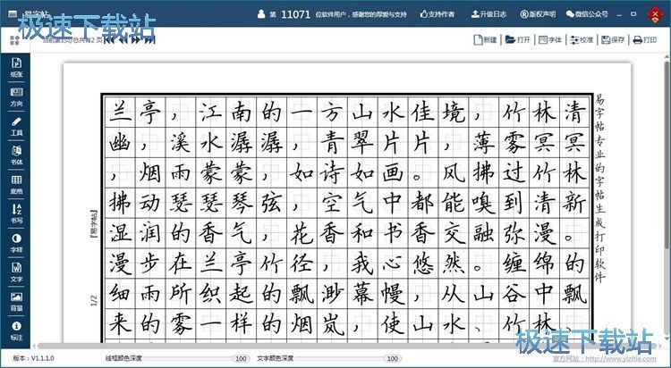The height and width of the screenshot is (368, 671).
Task: Click the user avatar icon in title bar
Action: click(261, 14)
